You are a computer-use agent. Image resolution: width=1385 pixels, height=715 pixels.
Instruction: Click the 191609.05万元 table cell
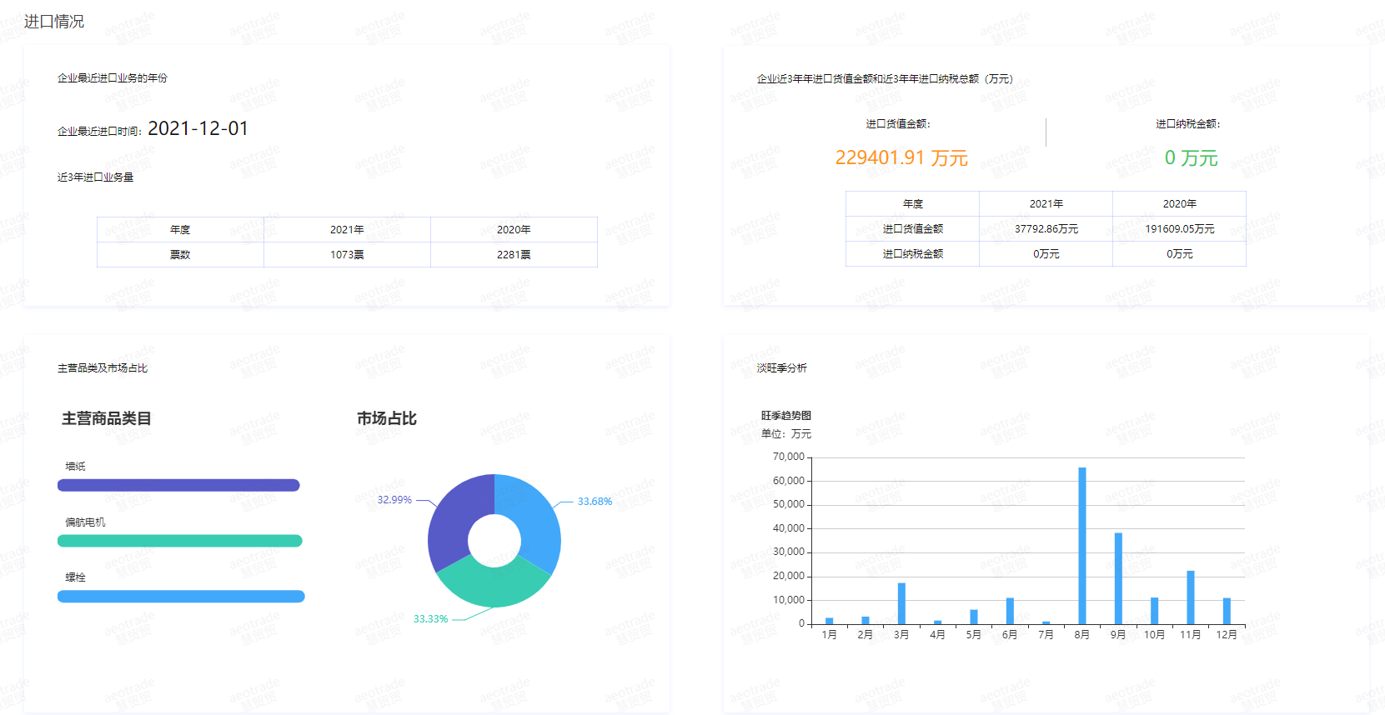(x=1179, y=229)
